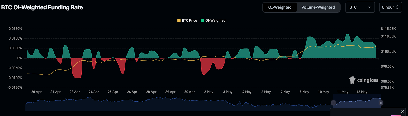Toggle OI-Weighted legend series
Viewport: 408px width, 116px height.
coord(213,21)
